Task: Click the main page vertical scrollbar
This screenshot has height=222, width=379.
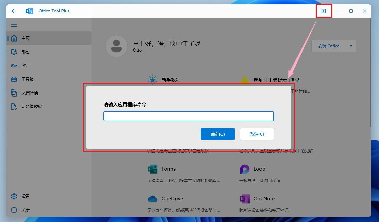Action: 370,72
